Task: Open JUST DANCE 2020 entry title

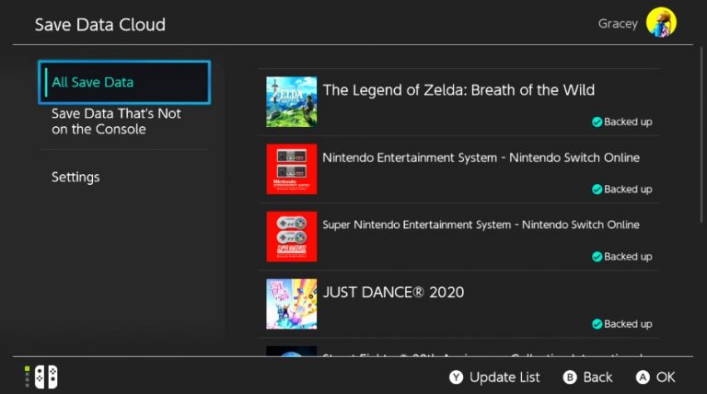Action: click(393, 292)
